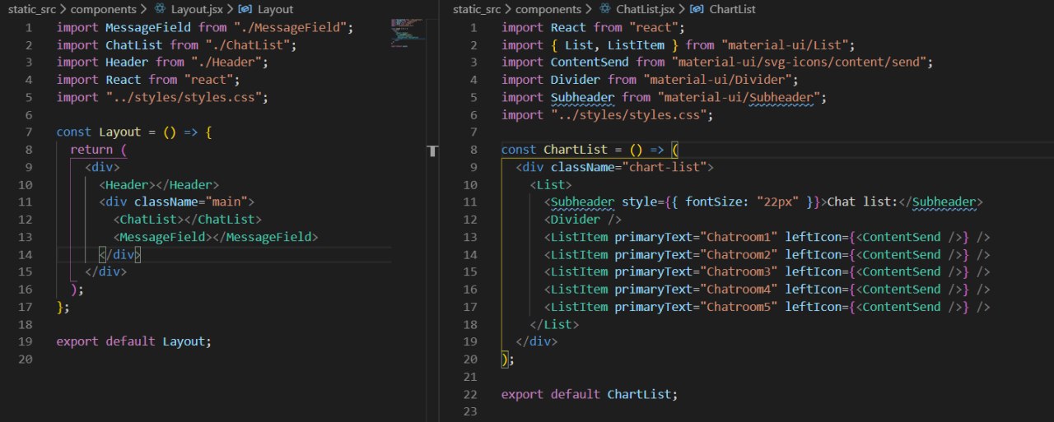Click the 'Chat list:' text inside Subheader
Viewport: 1054px width, 422px height.
[x=861, y=202]
